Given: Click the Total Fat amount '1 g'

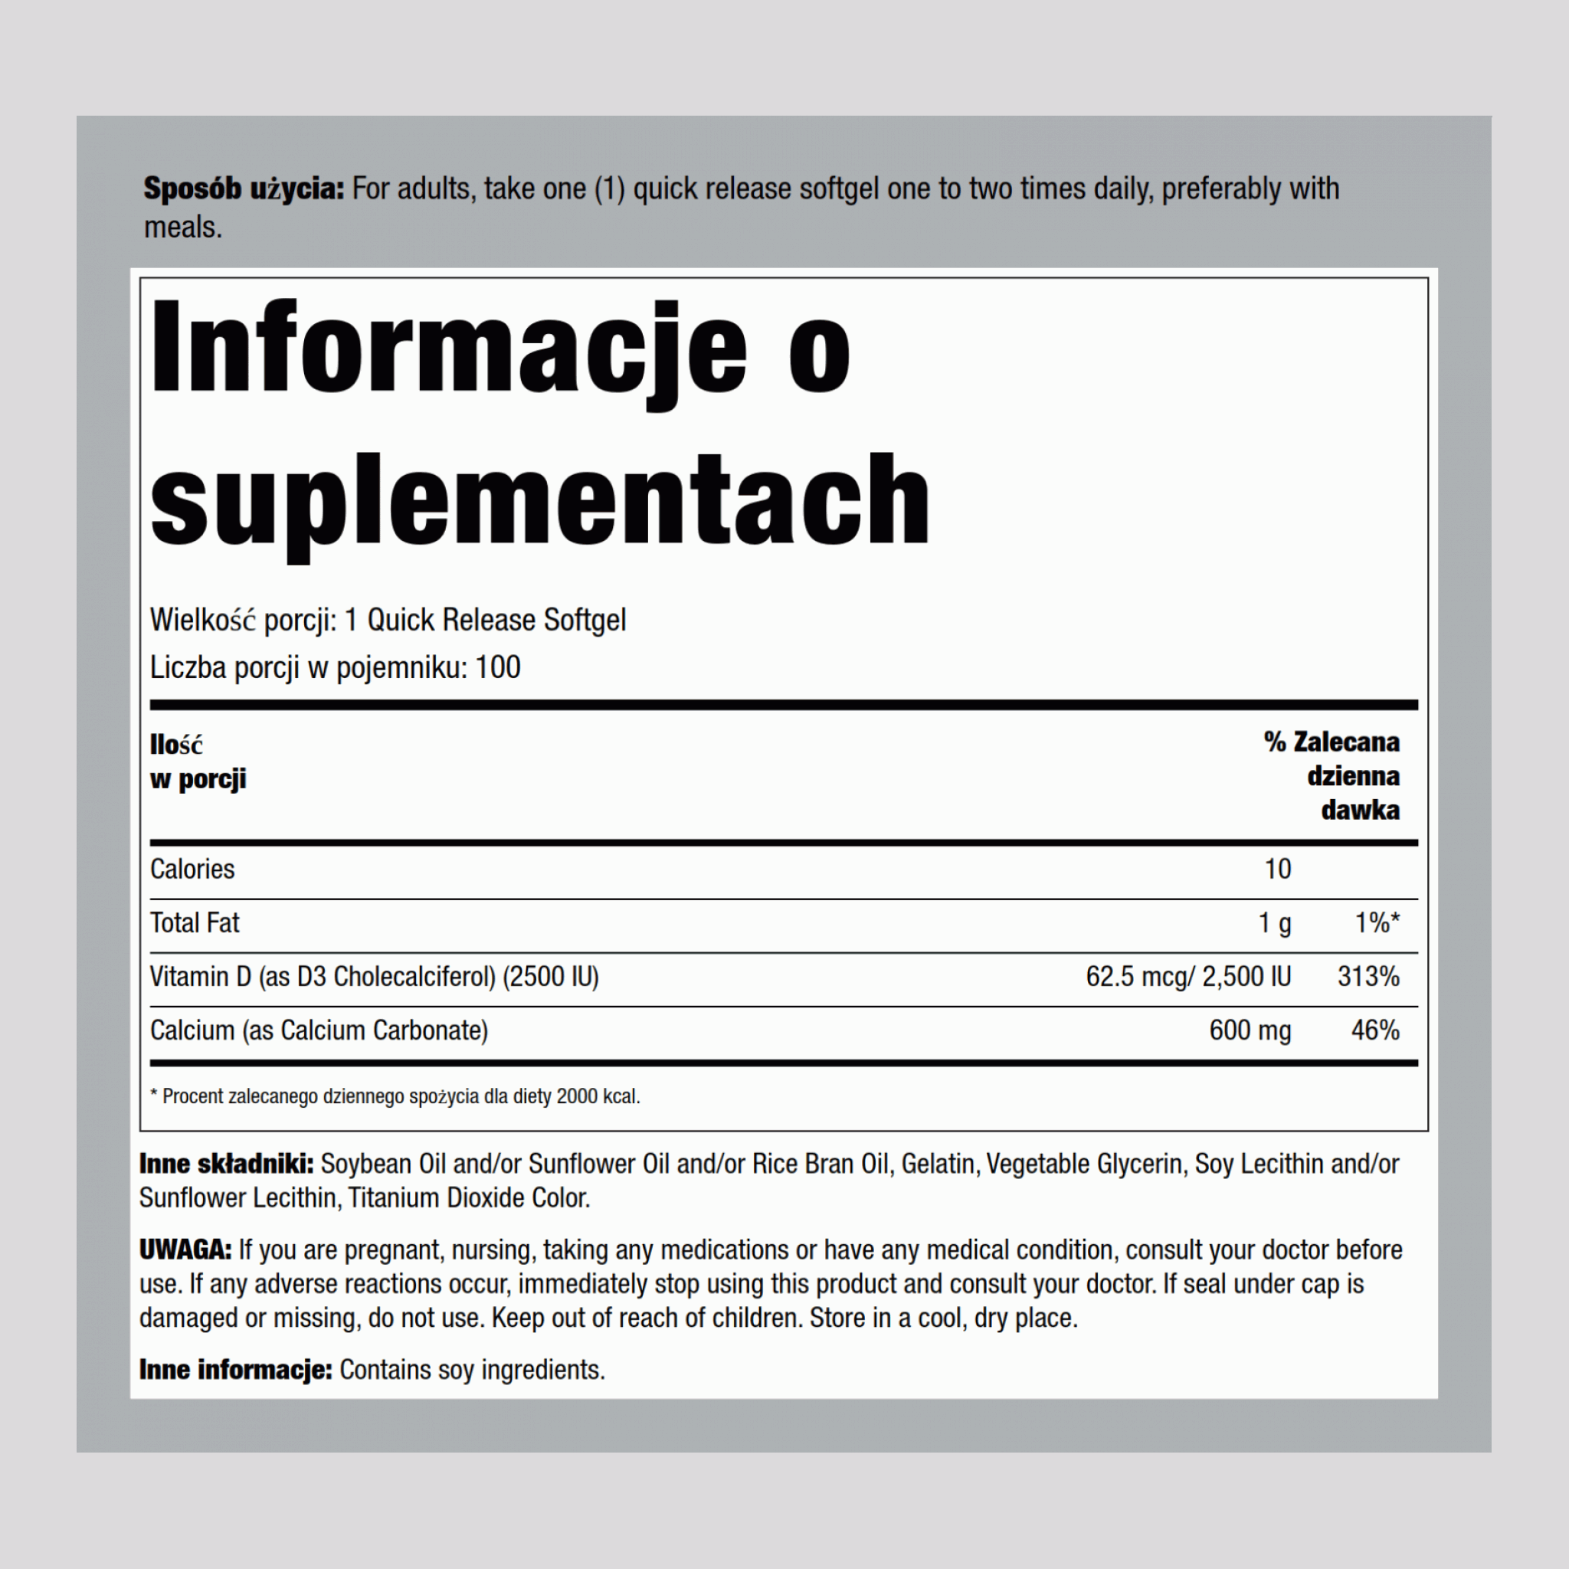Looking at the screenshot, I should tap(1275, 923).
